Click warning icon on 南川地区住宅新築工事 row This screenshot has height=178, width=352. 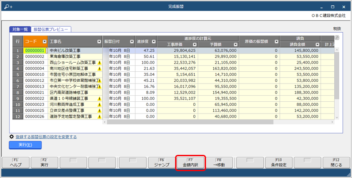point(100,69)
